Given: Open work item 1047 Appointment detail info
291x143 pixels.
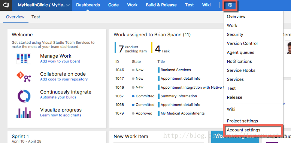Looking at the screenshot, I should point(181,79).
